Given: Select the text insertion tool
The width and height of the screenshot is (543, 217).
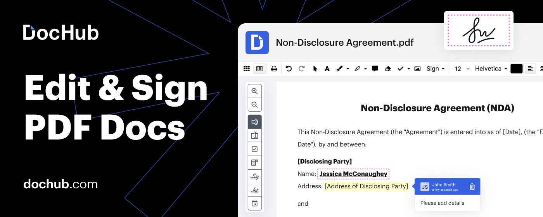Looking at the screenshot, I should (327, 69).
